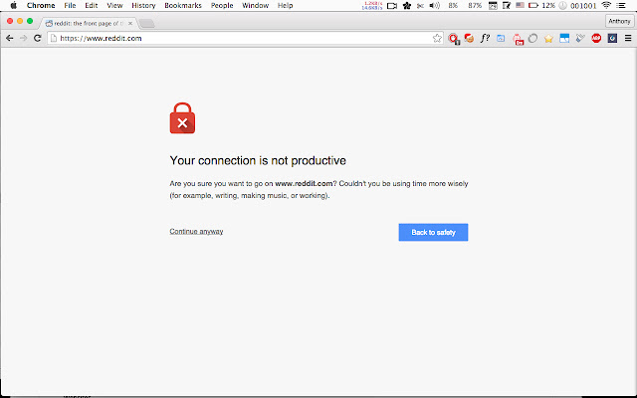This screenshot has width=637, height=398.
Task: Click the Continue anyway link
Action: point(196,231)
